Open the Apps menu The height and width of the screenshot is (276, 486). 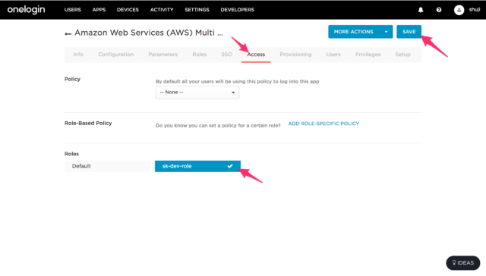tap(99, 10)
